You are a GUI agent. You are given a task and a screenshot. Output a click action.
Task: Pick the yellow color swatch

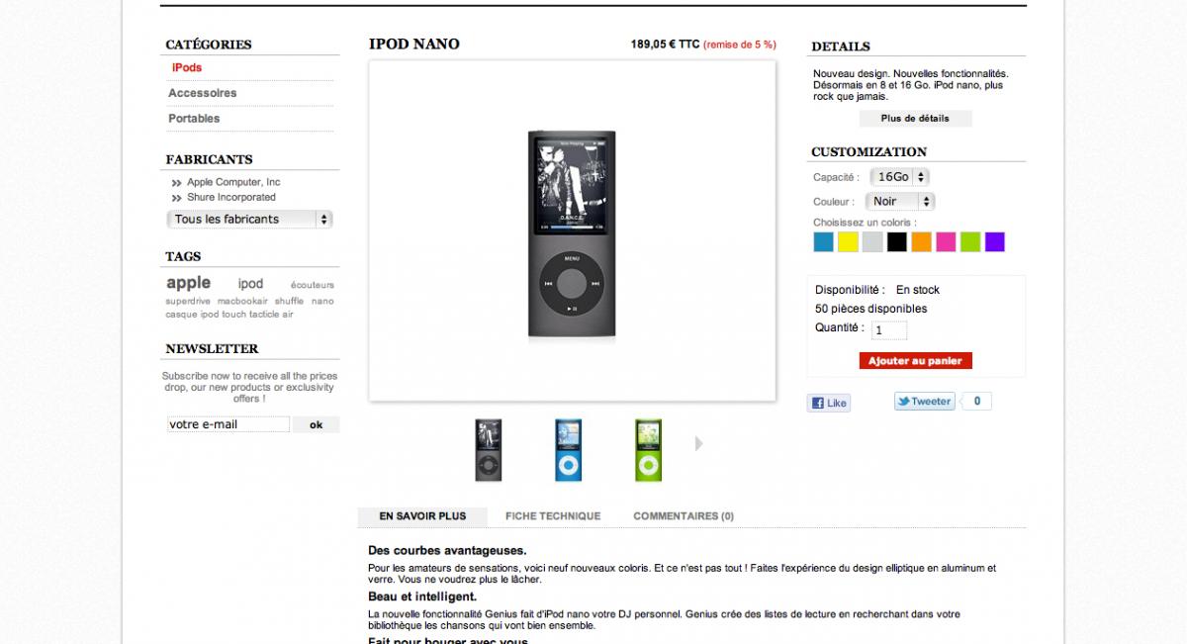(x=848, y=241)
